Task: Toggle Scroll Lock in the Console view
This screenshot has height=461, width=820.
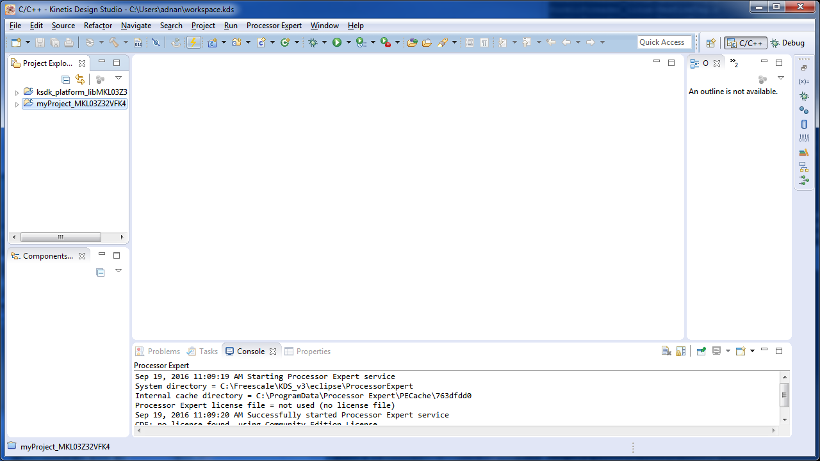Action: click(681, 351)
